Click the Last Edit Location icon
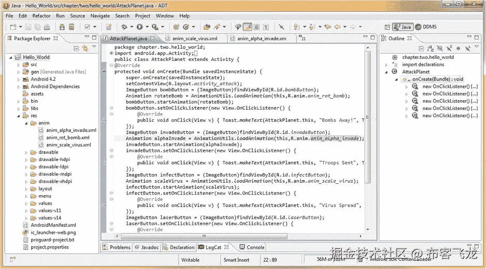 [x=328, y=27]
